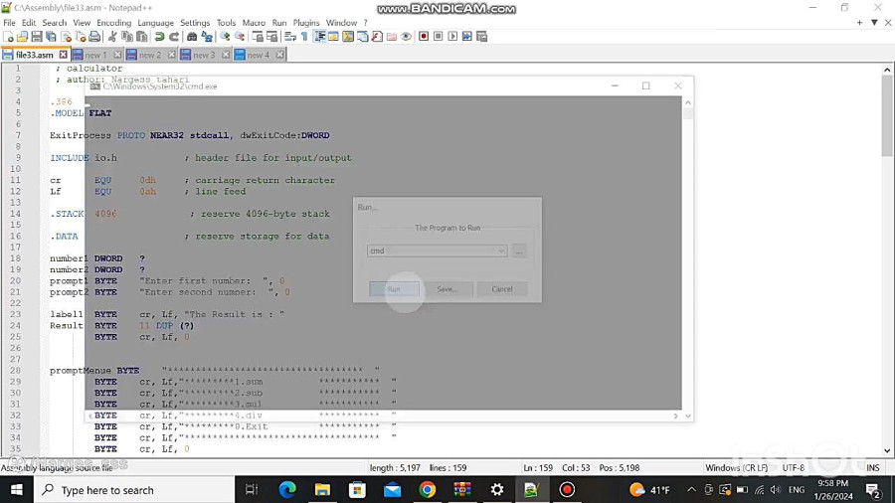
Task: Open the user-defined language dialog icon
Action: click(x=333, y=37)
